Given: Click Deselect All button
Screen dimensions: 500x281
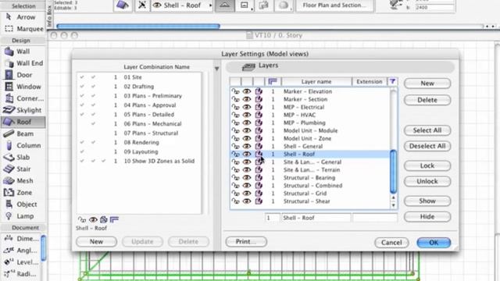Looking at the screenshot, I should (x=427, y=146).
